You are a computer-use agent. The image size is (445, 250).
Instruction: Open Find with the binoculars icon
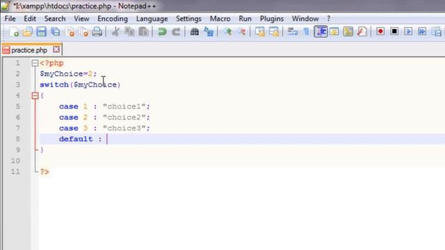[x=195, y=32]
